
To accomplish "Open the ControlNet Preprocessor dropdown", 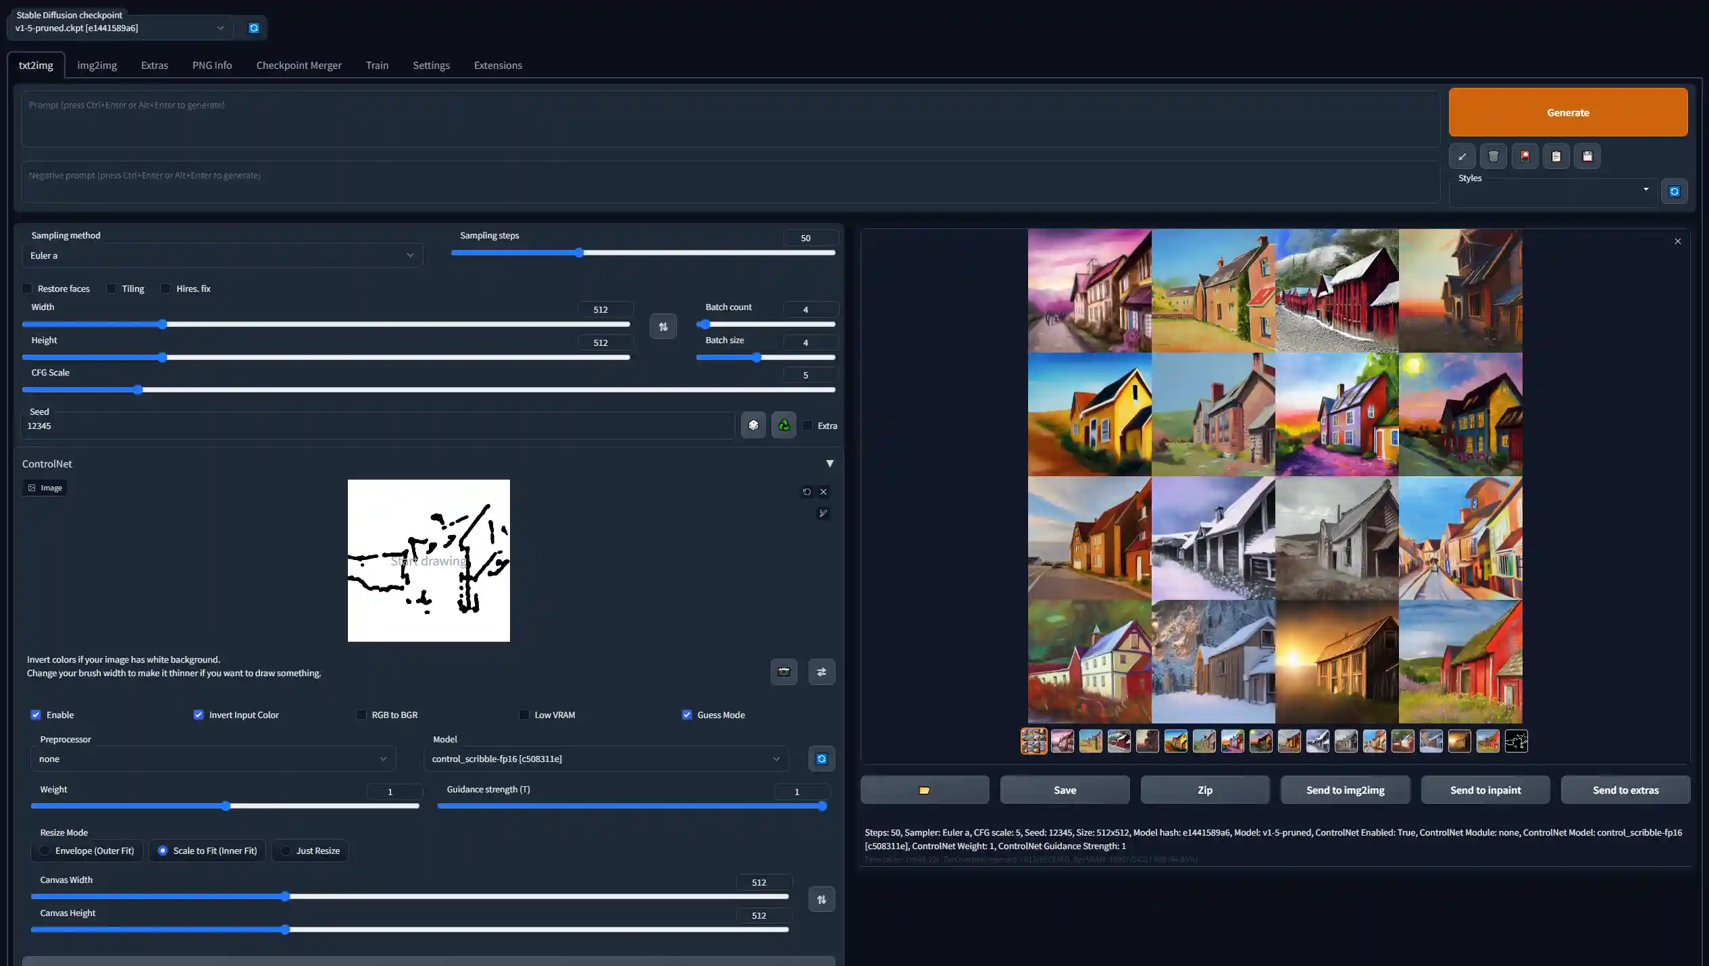I will coord(213,759).
